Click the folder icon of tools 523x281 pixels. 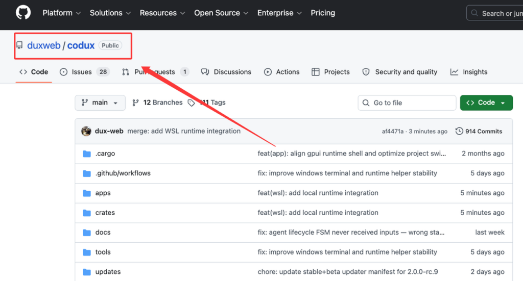coord(87,252)
